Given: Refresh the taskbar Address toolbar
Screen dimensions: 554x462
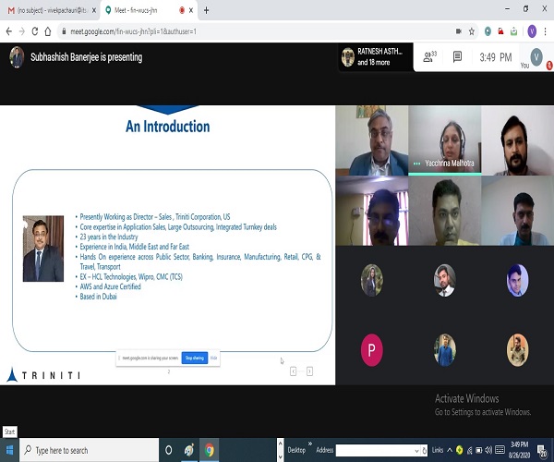Looking at the screenshot, I should [425, 450].
